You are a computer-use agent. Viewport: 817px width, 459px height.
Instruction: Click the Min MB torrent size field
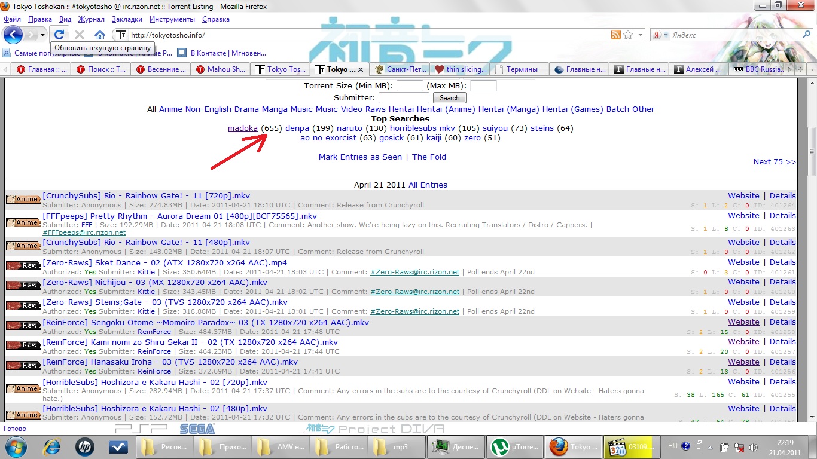410,86
